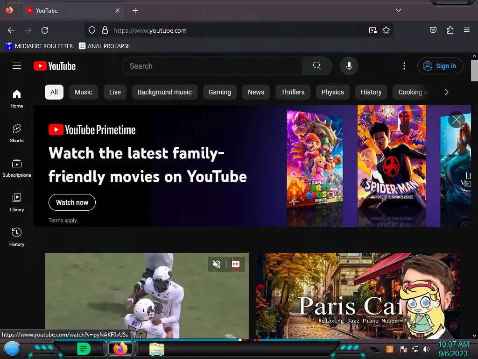Image resolution: width=478 pixels, height=359 pixels.
Task: Open picture-in-picture icon in the address bar
Action: tap(373, 30)
